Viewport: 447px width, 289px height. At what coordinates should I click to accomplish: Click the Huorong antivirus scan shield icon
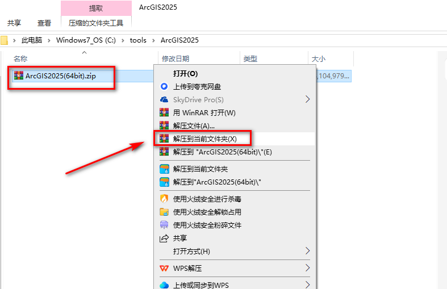(x=164, y=199)
